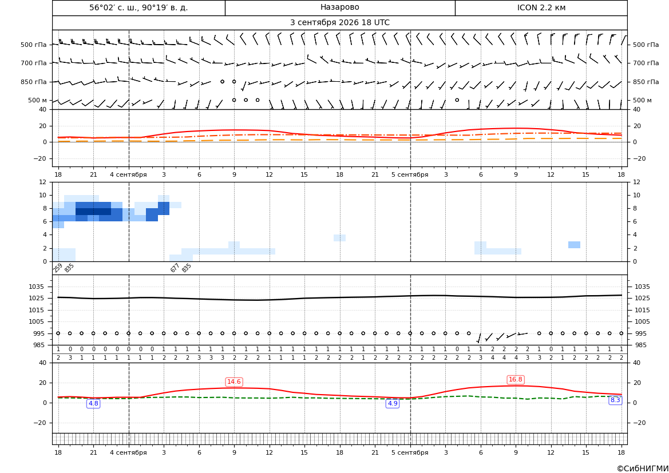Image resolution: width=669 pixels, height=473 pixels.
Task: Click the 4 сентября label on bottom axis
Action: tap(128, 452)
